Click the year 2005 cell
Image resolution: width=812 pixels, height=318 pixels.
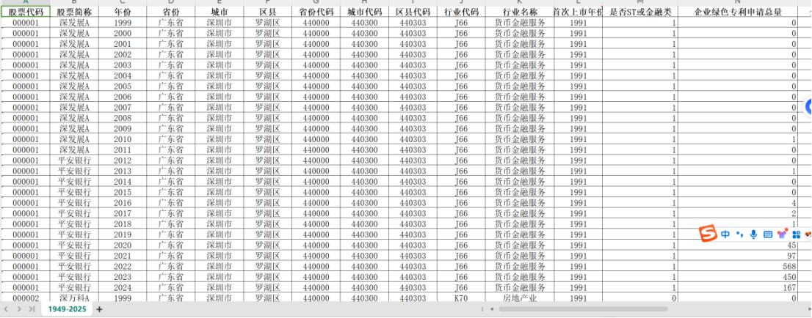(122, 86)
